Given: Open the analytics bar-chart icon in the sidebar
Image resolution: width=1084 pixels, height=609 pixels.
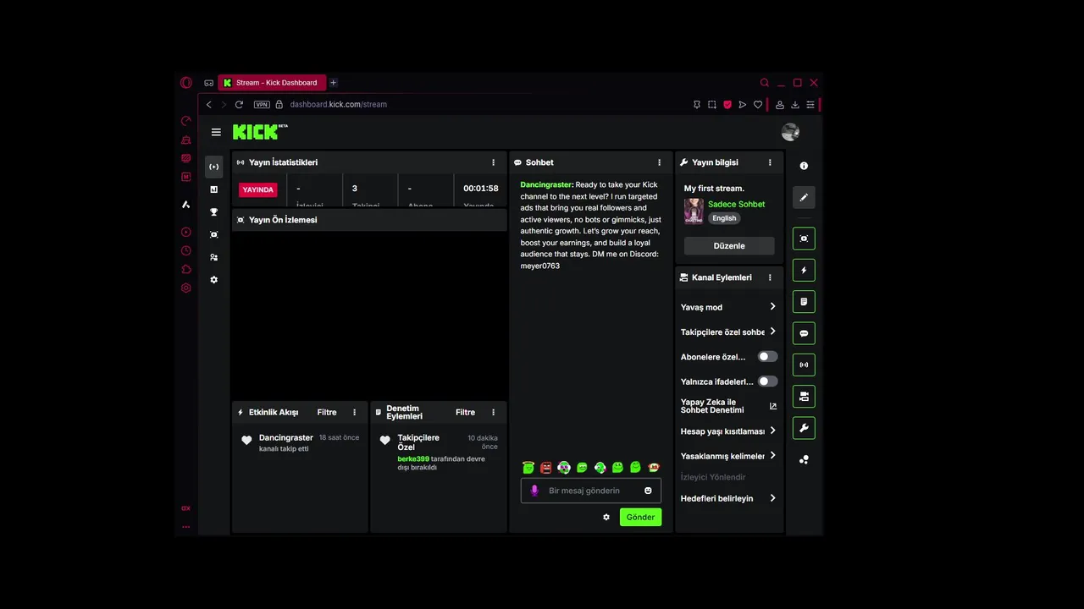Looking at the screenshot, I should pyautogui.click(x=213, y=189).
